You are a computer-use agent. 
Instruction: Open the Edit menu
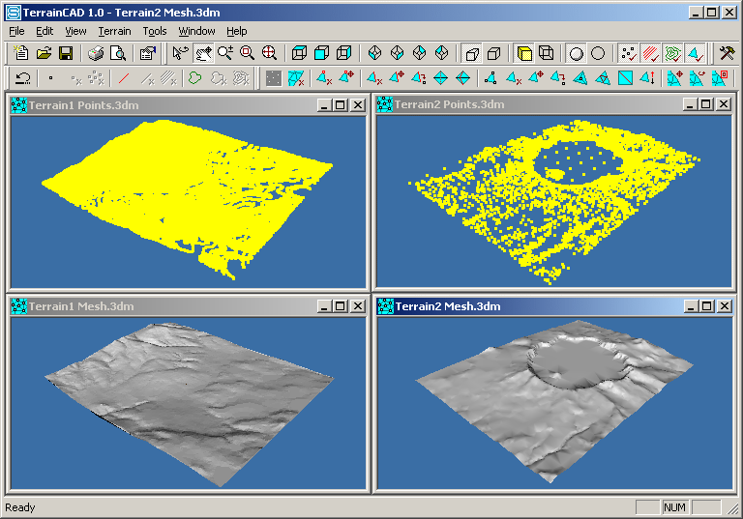[x=45, y=31]
